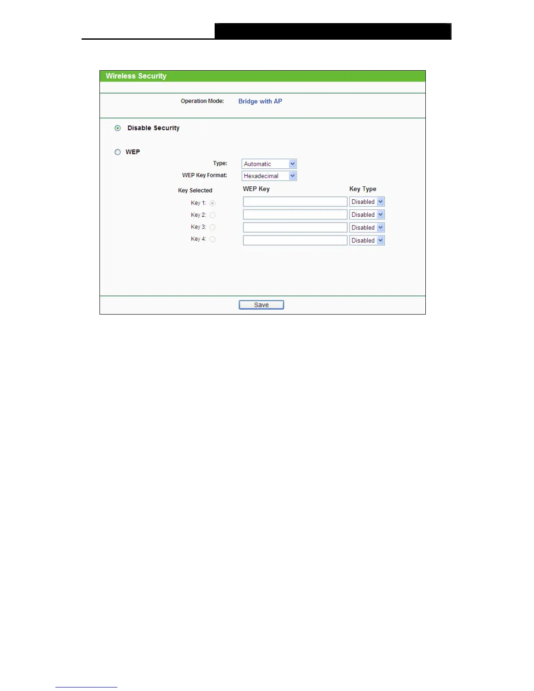
Task: Choose Key 1 radio button
Action: click(x=212, y=203)
